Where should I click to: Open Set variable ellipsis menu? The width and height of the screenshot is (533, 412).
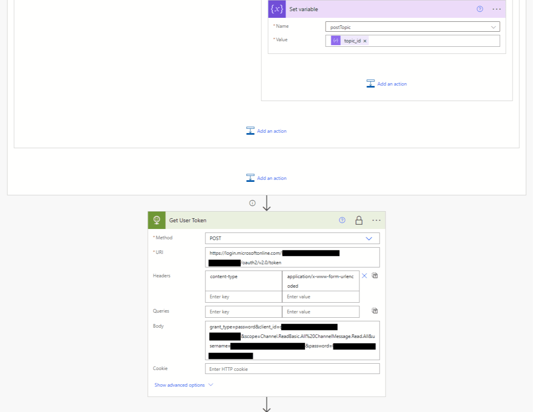point(496,9)
